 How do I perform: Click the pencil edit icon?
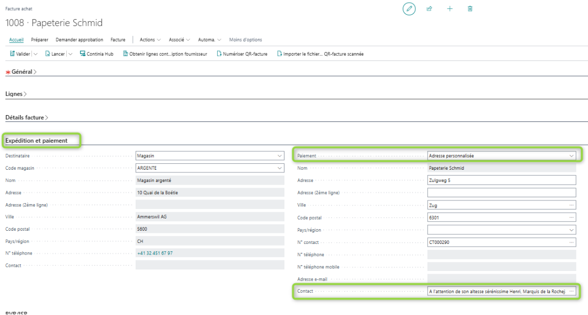tap(409, 8)
